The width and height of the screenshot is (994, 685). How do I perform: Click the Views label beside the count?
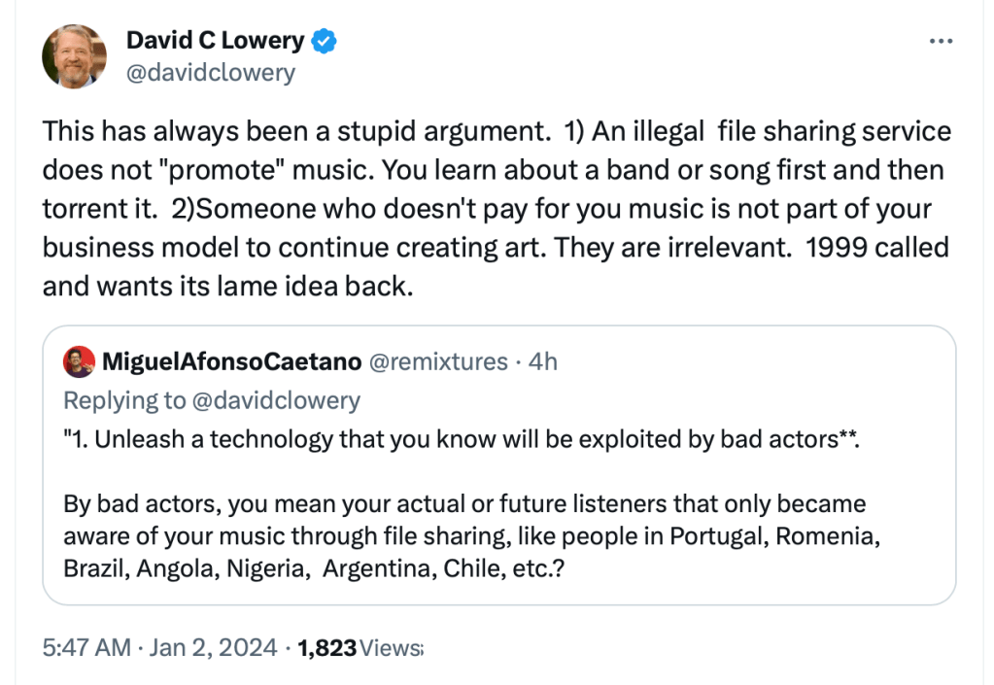coord(391,647)
